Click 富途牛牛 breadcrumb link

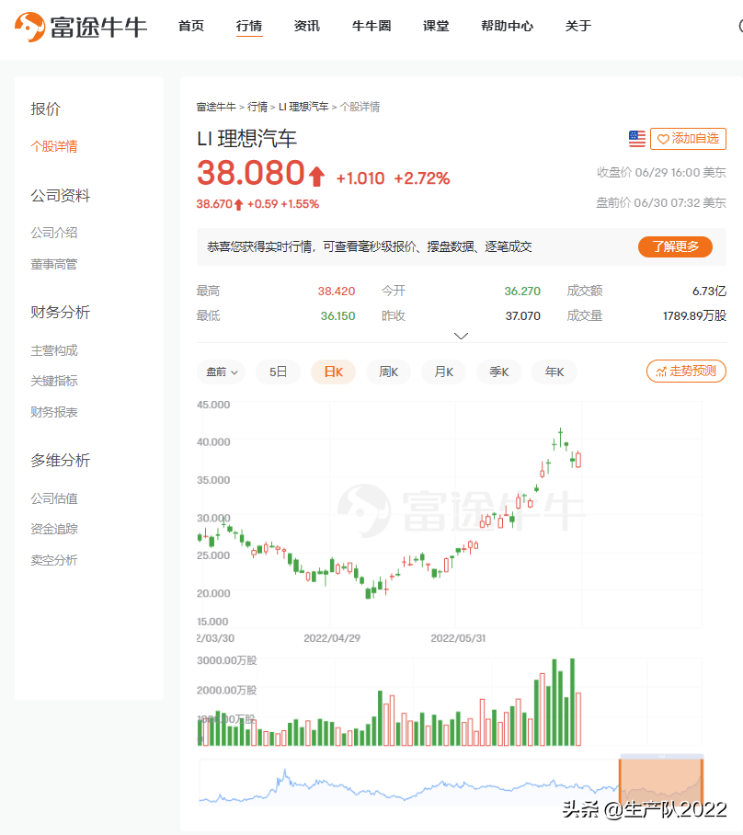pos(216,107)
